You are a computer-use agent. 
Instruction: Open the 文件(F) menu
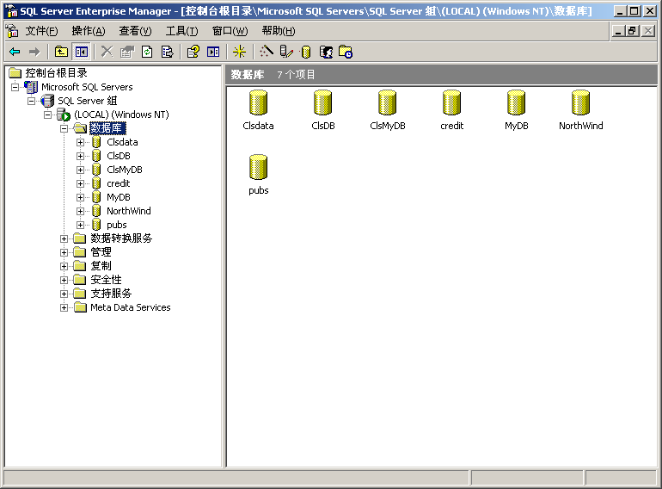[x=41, y=31]
